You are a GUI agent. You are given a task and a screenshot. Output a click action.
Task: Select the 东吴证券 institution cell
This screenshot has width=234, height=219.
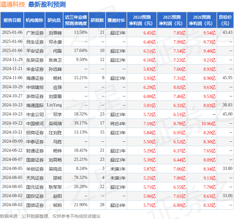(x=35, y=60)
